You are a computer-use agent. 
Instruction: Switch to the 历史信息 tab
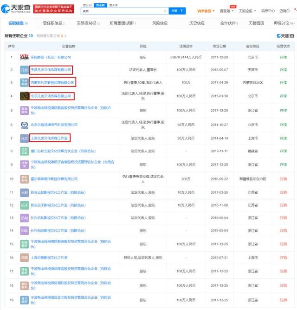point(197,23)
